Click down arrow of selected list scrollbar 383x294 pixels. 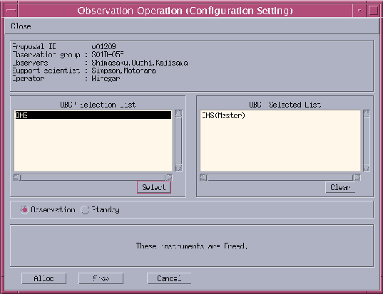pos(367,168)
